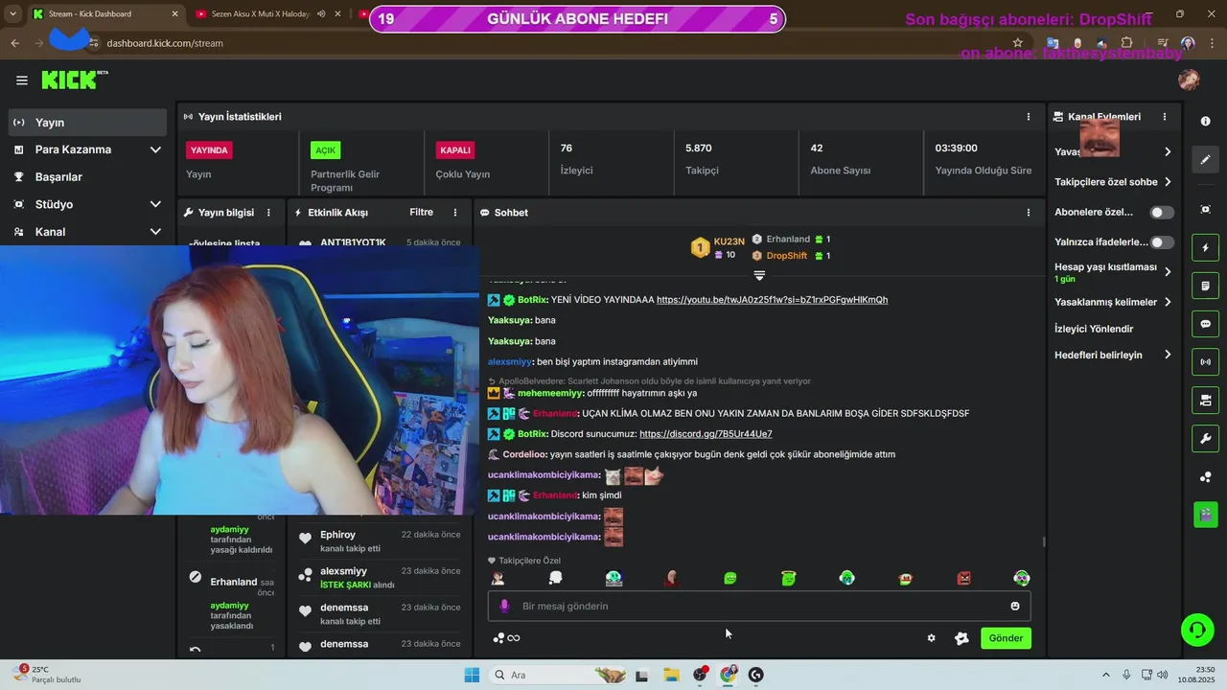1227x690 pixels.
Task: Click the taskbar Ara search box
Action: pyautogui.click(x=558, y=675)
